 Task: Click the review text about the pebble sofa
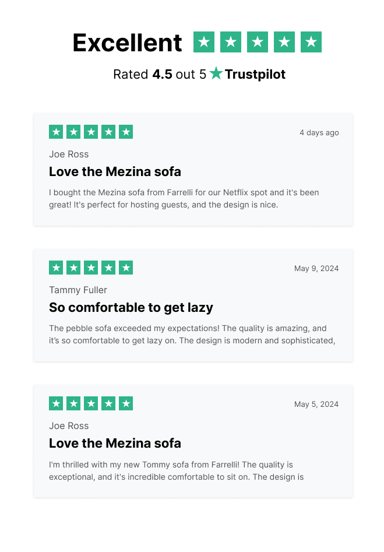pos(192,334)
